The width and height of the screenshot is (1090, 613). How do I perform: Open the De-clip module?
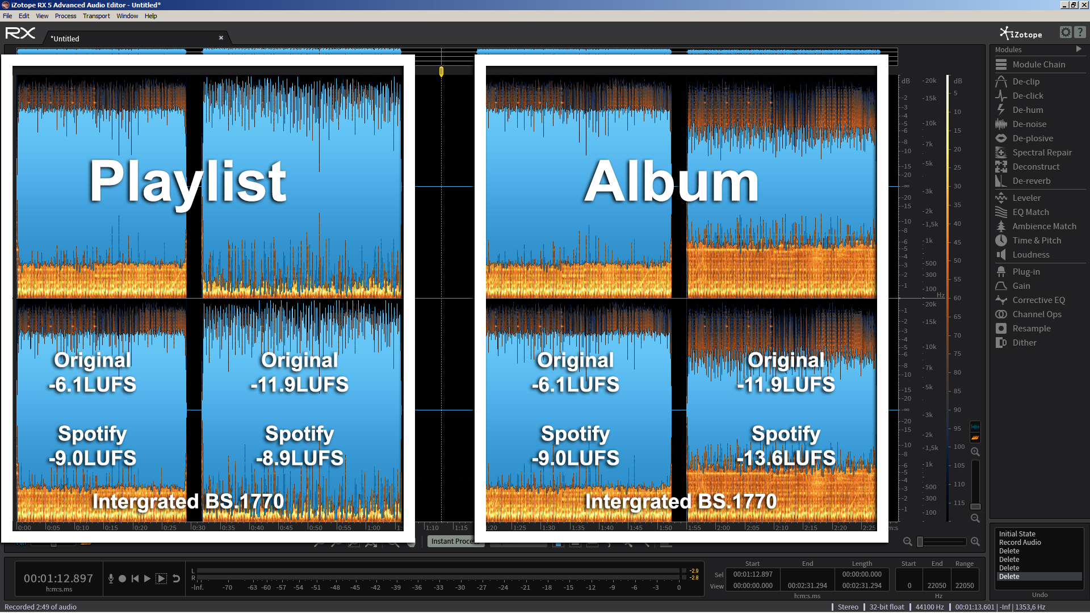1025,82
